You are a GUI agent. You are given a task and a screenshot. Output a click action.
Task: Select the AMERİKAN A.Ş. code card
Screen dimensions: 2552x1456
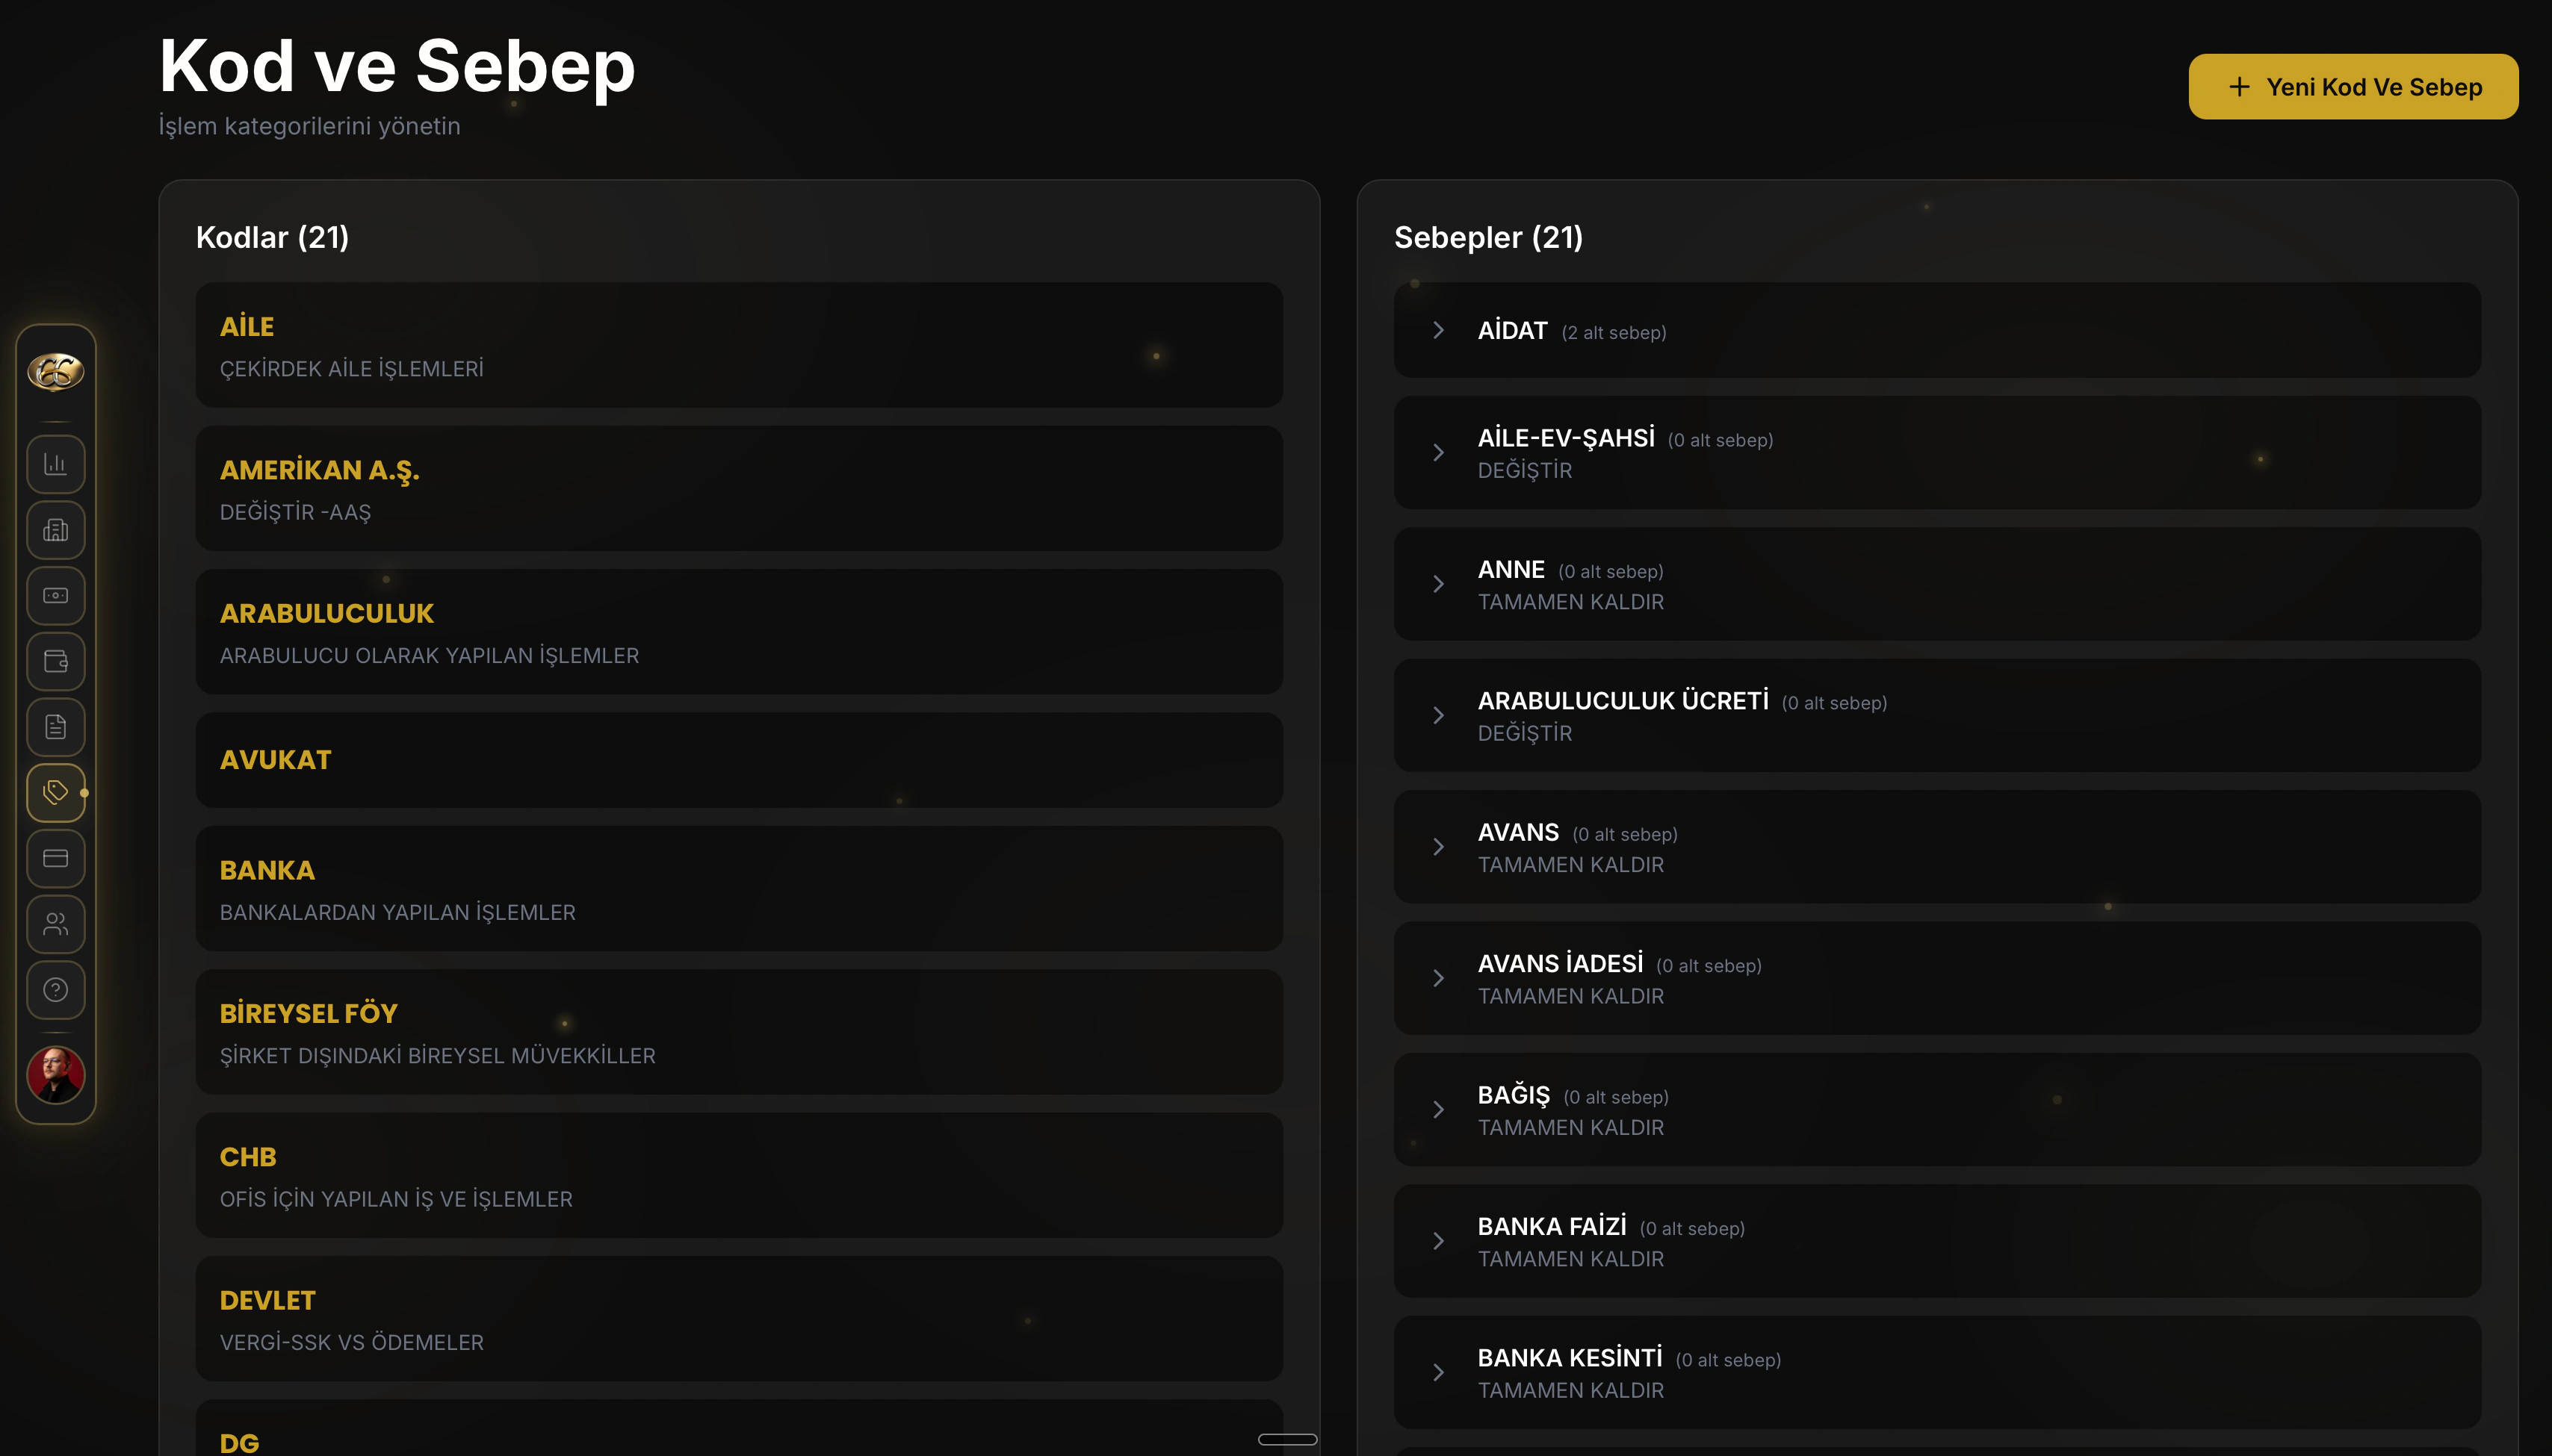pos(740,488)
